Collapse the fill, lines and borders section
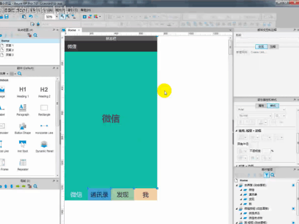This screenshot has width=299, height=224. (x=237, y=131)
